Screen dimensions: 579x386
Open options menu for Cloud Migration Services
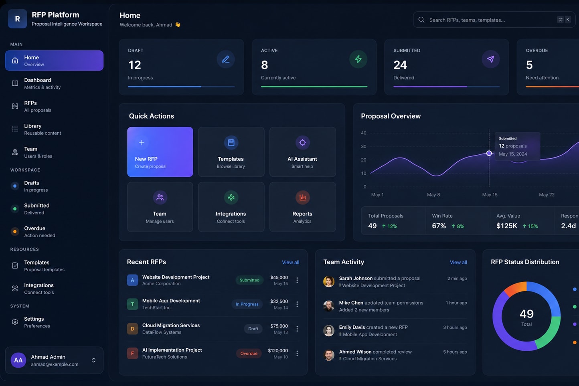point(297,329)
